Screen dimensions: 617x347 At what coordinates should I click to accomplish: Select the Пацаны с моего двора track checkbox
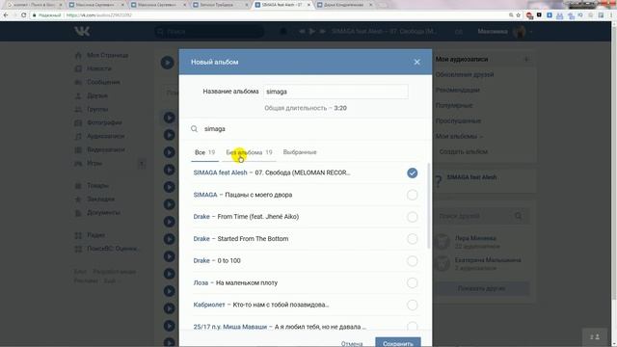coord(412,195)
